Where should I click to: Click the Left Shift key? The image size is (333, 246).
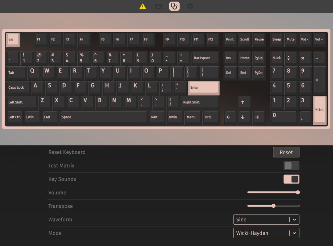tap(22, 103)
